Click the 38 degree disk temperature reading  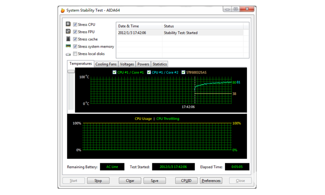pyautogui.click(x=234, y=94)
